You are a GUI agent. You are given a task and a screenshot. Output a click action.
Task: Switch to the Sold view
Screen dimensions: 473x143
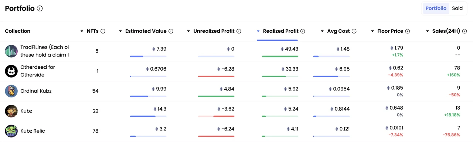point(457,8)
